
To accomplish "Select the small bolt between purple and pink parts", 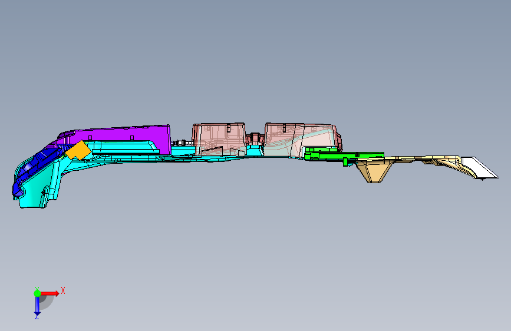I will 181,143.
